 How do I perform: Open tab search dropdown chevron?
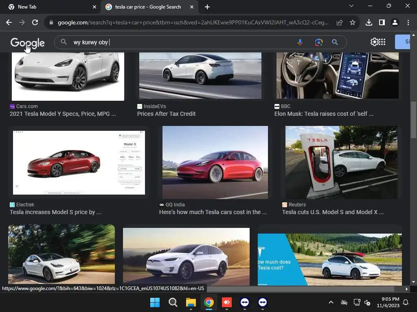point(351,6)
